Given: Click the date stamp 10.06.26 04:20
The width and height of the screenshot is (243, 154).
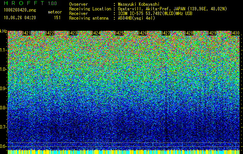Looking at the screenshot, I should (20, 18).
